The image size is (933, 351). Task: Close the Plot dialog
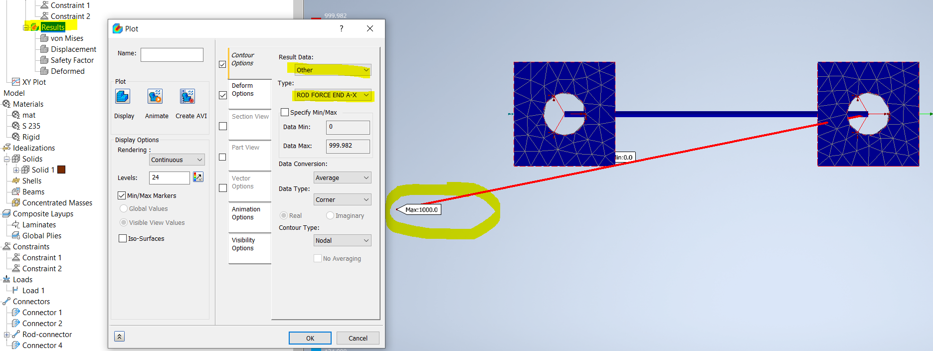pos(370,28)
